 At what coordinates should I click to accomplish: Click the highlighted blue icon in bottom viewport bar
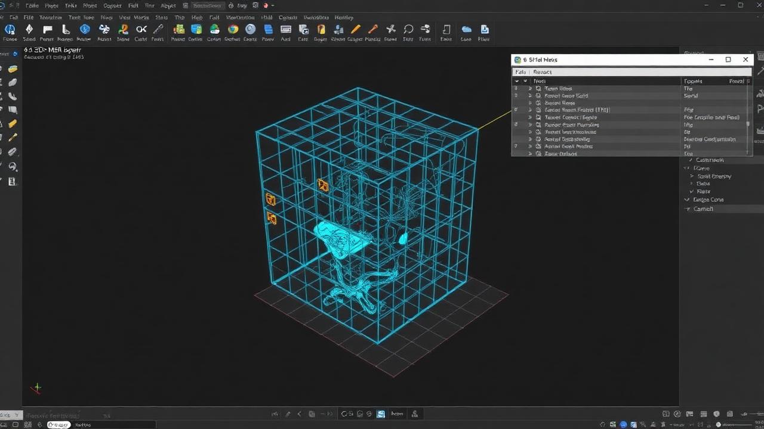pos(380,414)
